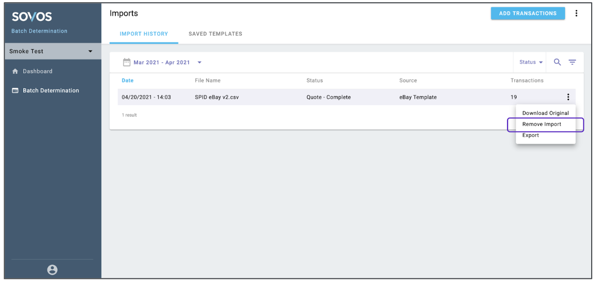598x283 pixels.
Task: Select the Import History tab
Action: coord(144,34)
